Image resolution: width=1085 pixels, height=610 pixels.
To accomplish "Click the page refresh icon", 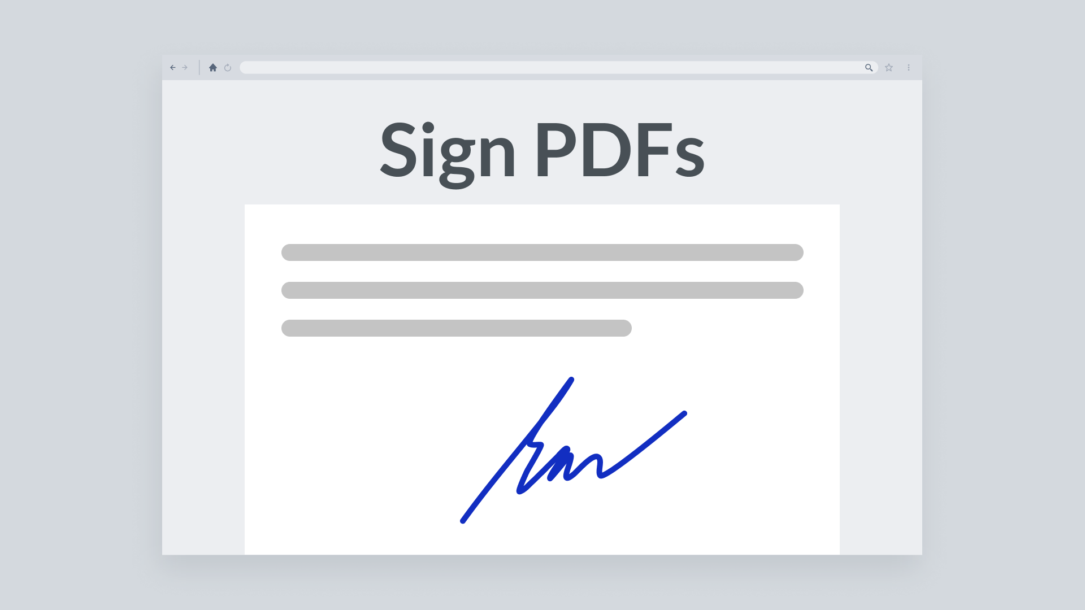I will 227,67.
